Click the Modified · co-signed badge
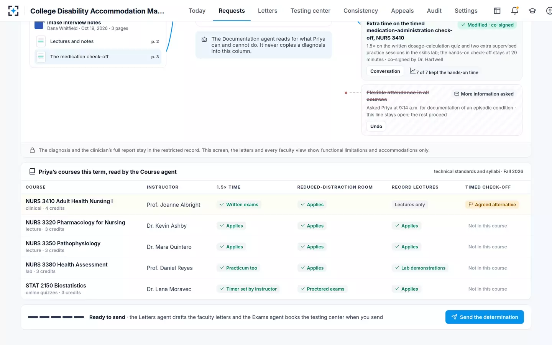 tap(487, 25)
